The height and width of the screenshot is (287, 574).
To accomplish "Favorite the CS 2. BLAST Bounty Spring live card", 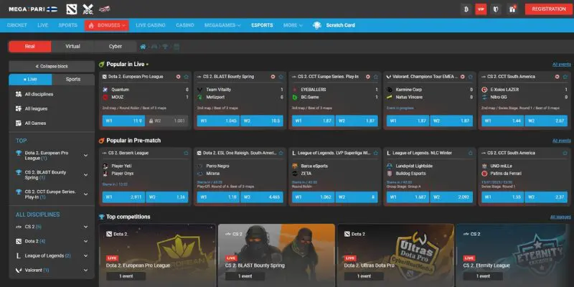I will click(281, 77).
